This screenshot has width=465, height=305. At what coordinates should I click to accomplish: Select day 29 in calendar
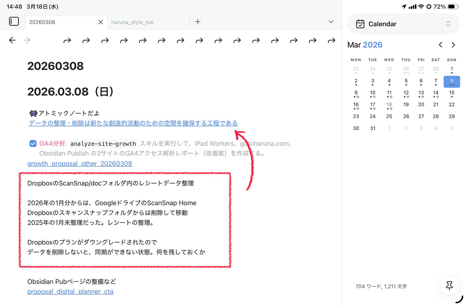click(452, 116)
